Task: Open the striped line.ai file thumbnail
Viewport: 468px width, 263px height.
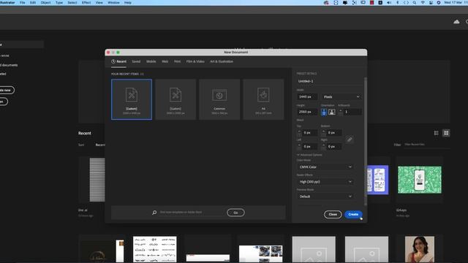Action: (x=97, y=180)
